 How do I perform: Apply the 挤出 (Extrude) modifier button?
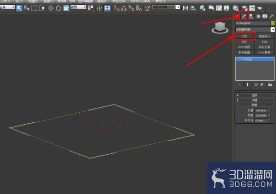(x=244, y=37)
